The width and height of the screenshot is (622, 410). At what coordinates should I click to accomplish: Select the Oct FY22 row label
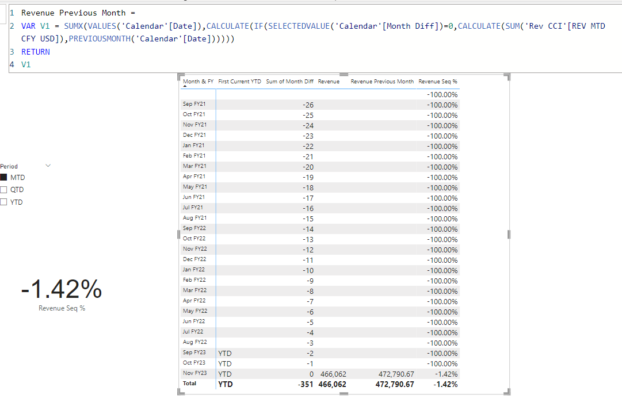pos(194,238)
